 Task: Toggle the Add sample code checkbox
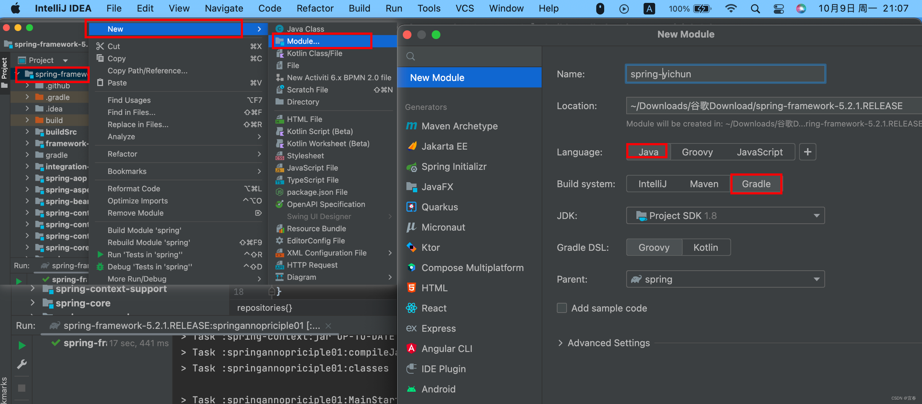click(561, 308)
